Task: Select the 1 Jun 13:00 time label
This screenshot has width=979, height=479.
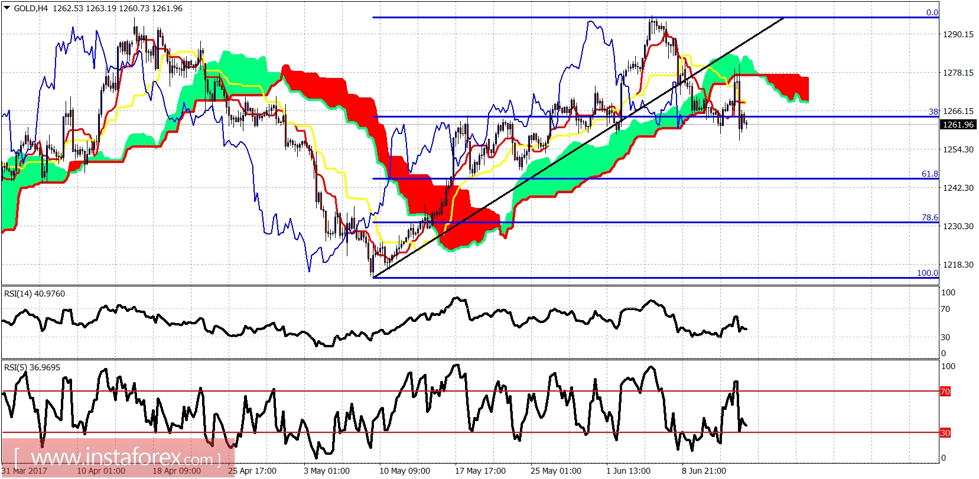Action: [628, 471]
